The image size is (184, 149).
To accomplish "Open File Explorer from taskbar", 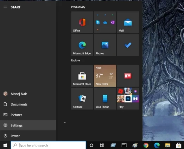I will (168, 145).
